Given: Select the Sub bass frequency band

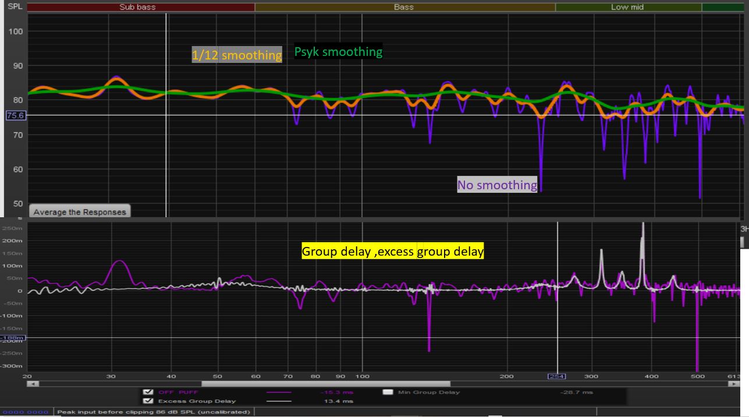Looking at the screenshot, I should click(x=137, y=7).
